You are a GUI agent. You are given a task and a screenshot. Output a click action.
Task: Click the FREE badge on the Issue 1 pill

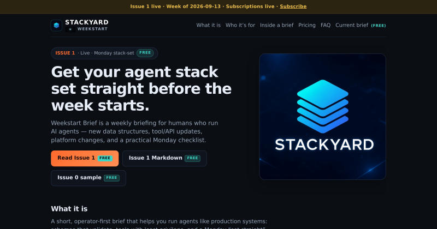[145, 53]
